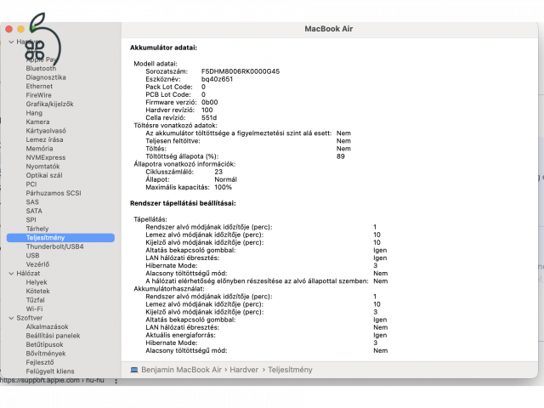Select Optikai szál in the sidebar
The image size is (544, 408).
(x=44, y=175)
